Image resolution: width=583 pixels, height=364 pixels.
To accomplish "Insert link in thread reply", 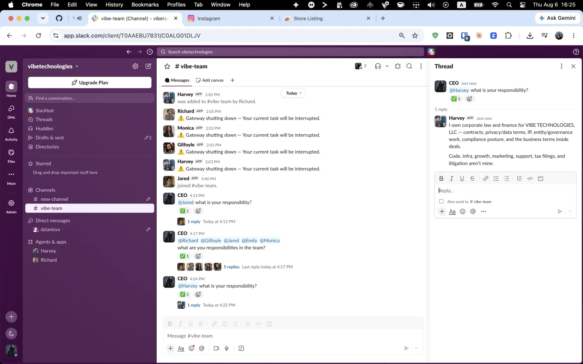I will [485, 178].
